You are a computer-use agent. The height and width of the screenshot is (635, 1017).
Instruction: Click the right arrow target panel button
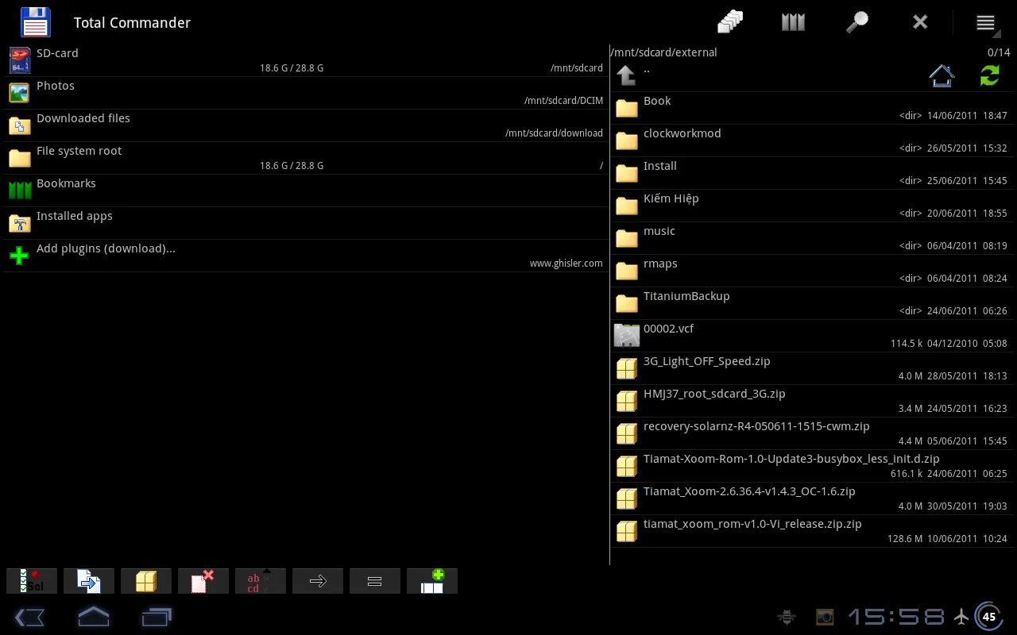318,581
